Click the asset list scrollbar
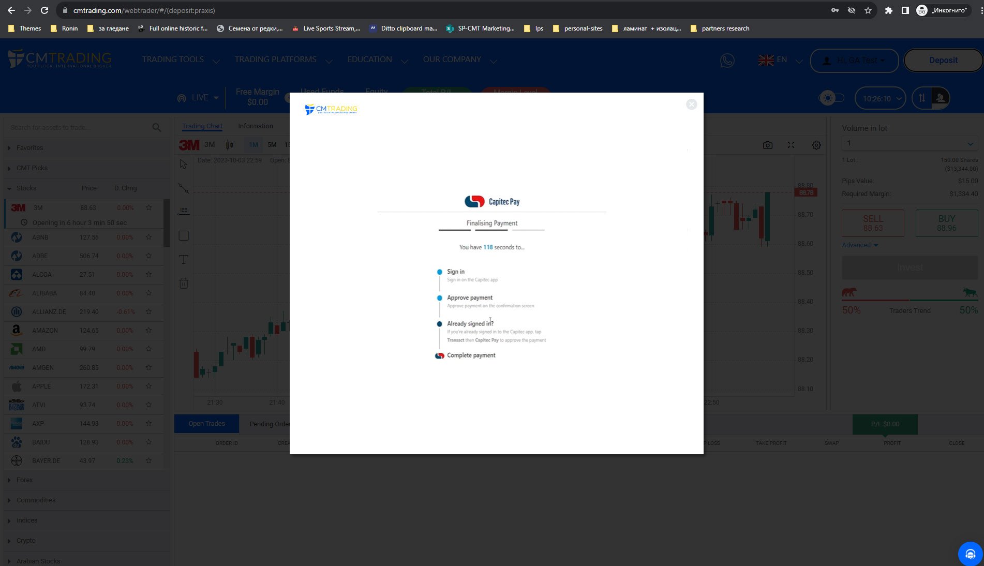Viewport: 984px width, 566px height. tap(167, 222)
